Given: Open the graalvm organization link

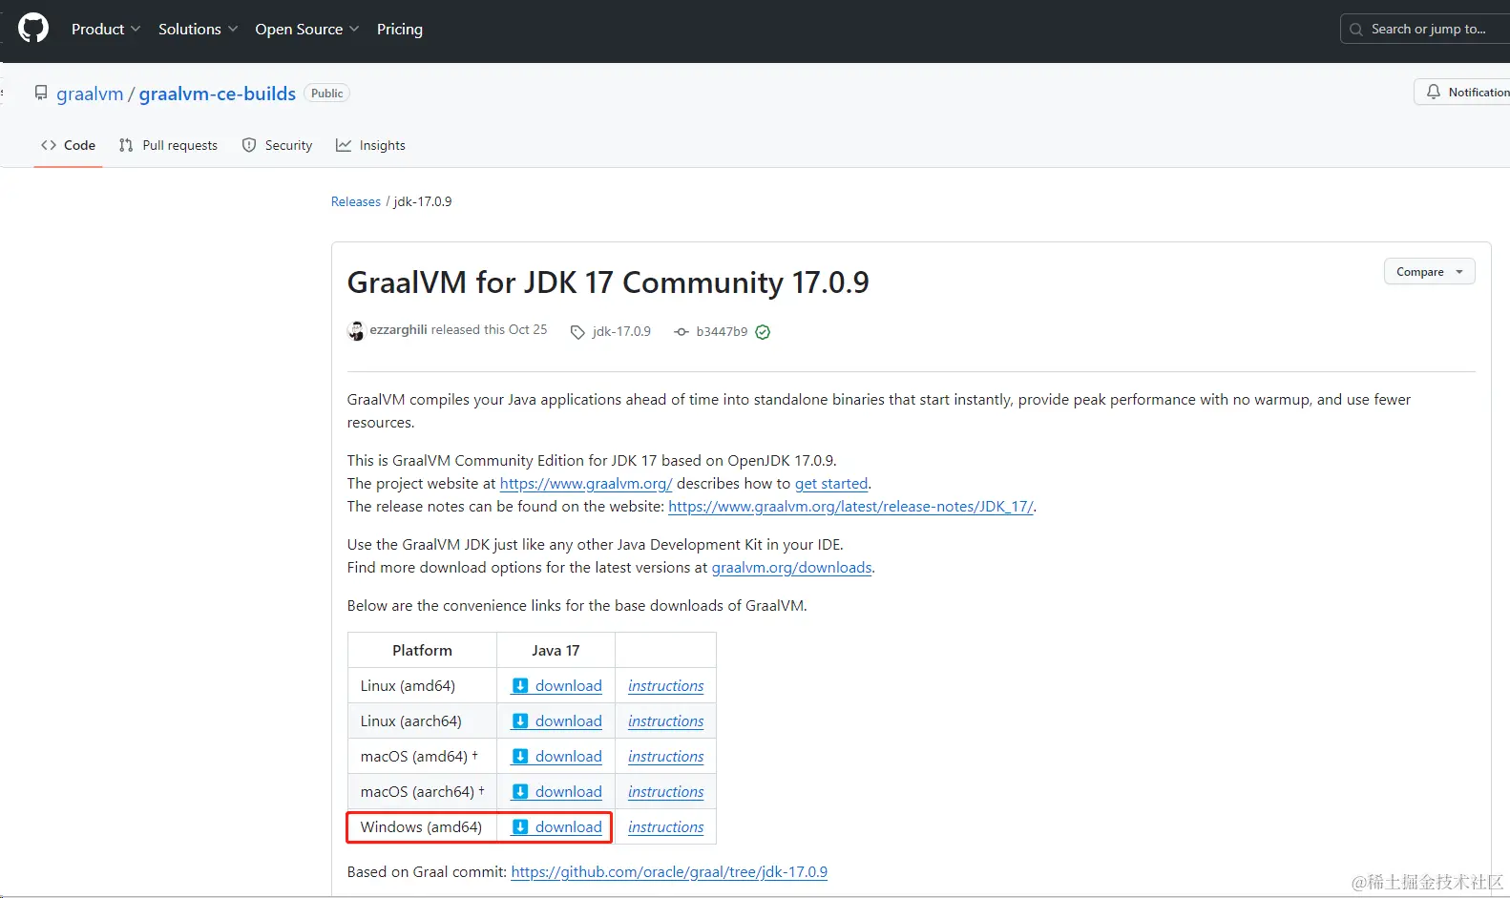Looking at the screenshot, I should pos(90,94).
